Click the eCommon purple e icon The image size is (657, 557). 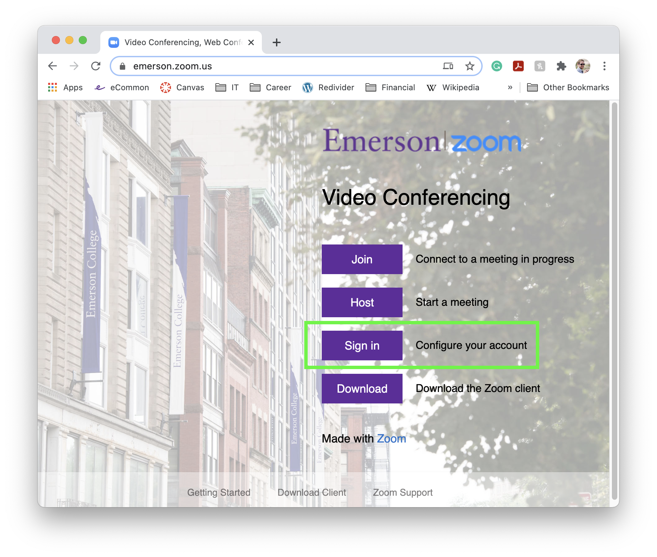point(100,88)
